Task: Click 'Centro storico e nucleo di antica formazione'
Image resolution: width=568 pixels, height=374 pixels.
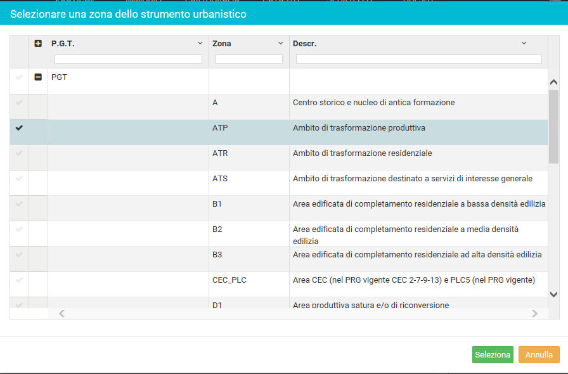Action: 373,103
